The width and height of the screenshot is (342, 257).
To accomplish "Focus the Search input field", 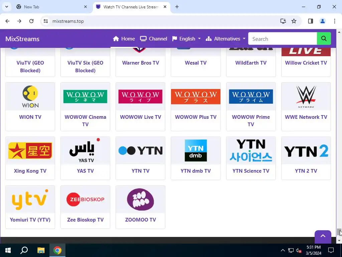I will [x=283, y=39].
